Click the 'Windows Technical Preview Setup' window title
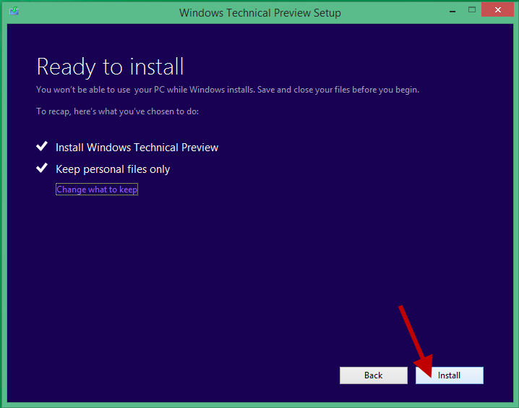This screenshot has height=408, width=519. coord(259,13)
